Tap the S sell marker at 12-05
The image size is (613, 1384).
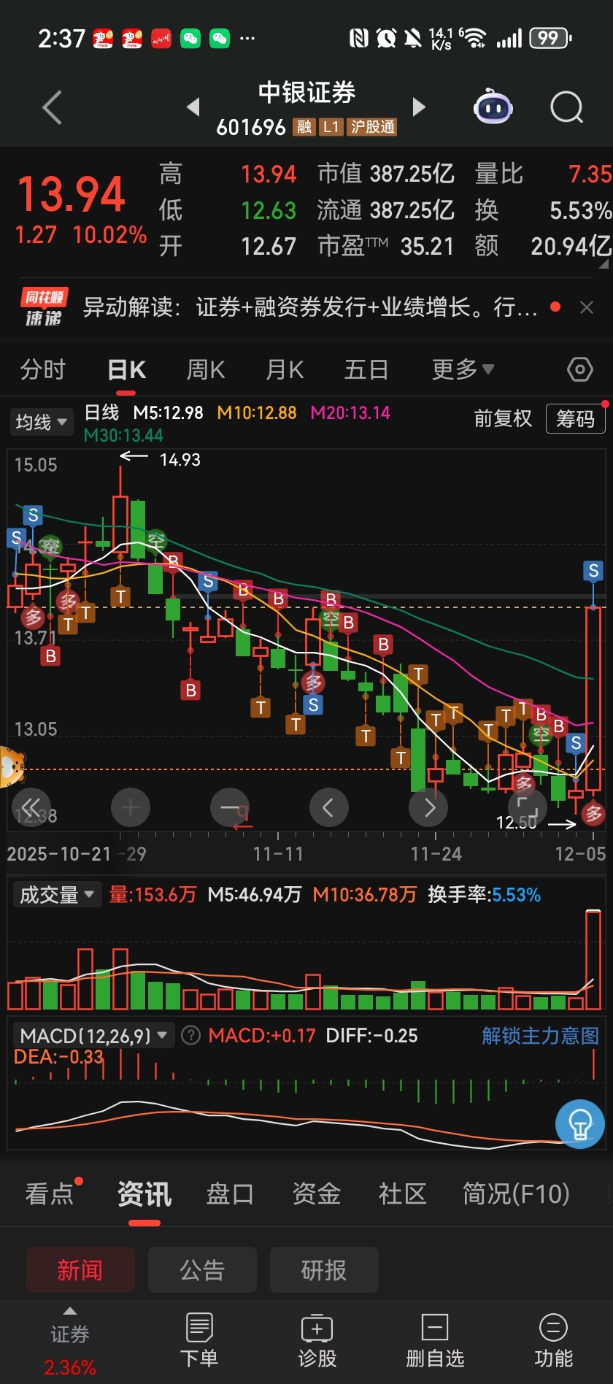(593, 571)
